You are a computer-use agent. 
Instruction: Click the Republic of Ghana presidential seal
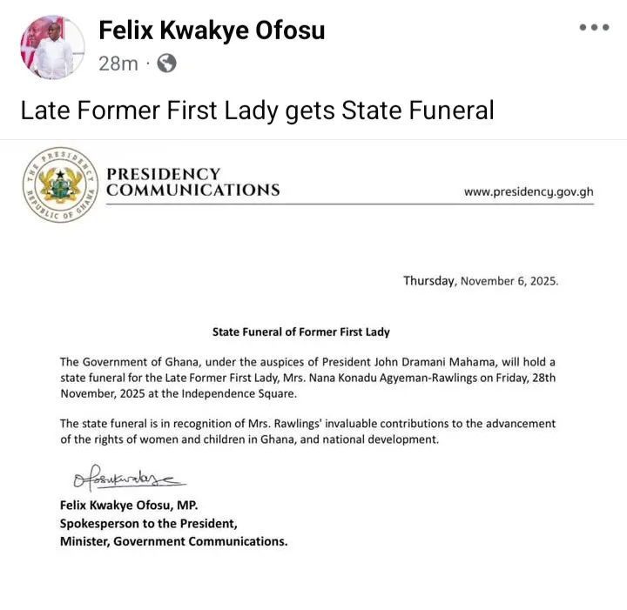pyautogui.click(x=60, y=184)
